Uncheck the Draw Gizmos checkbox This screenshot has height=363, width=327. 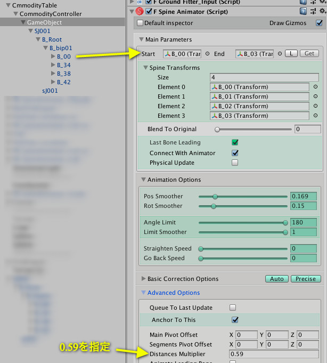coord(319,23)
